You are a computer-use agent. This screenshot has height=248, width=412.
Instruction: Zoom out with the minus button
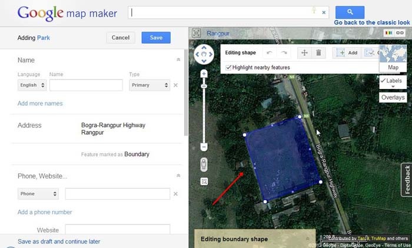(x=204, y=147)
